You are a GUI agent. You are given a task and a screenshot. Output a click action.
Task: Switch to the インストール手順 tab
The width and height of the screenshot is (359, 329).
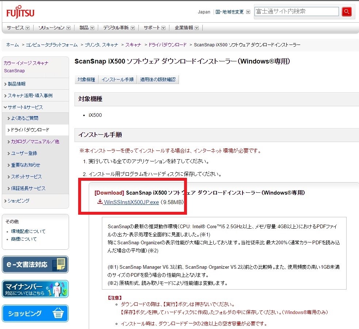pyautogui.click(x=117, y=80)
